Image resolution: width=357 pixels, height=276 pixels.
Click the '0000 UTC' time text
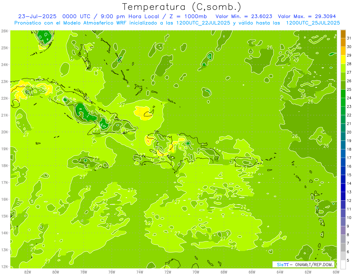click(77, 16)
